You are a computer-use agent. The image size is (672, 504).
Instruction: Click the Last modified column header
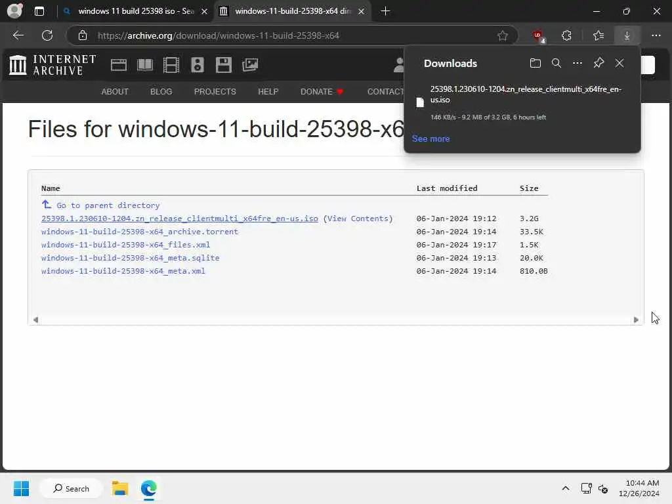point(446,188)
